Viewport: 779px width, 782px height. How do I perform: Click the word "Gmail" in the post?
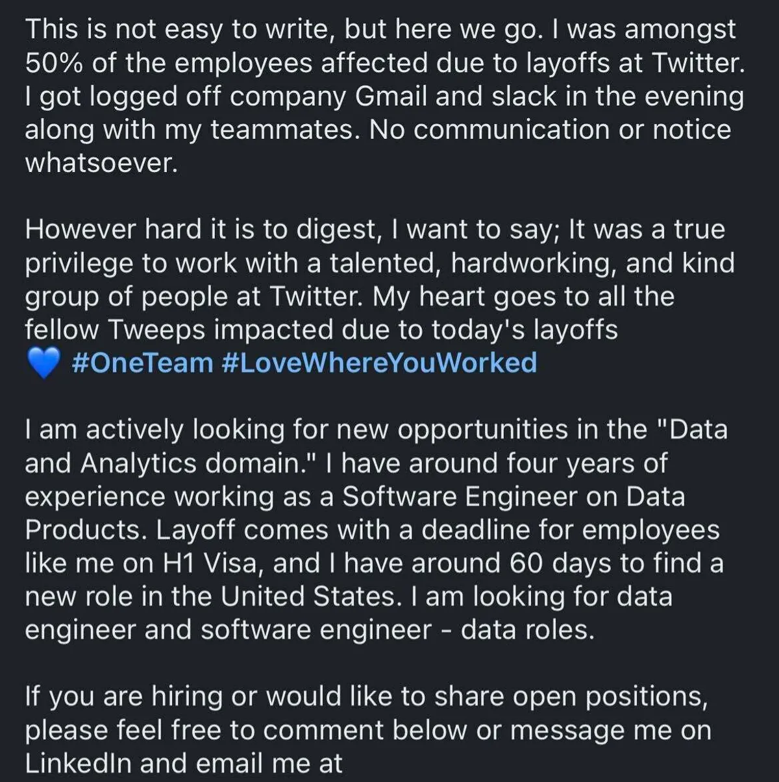(x=391, y=96)
